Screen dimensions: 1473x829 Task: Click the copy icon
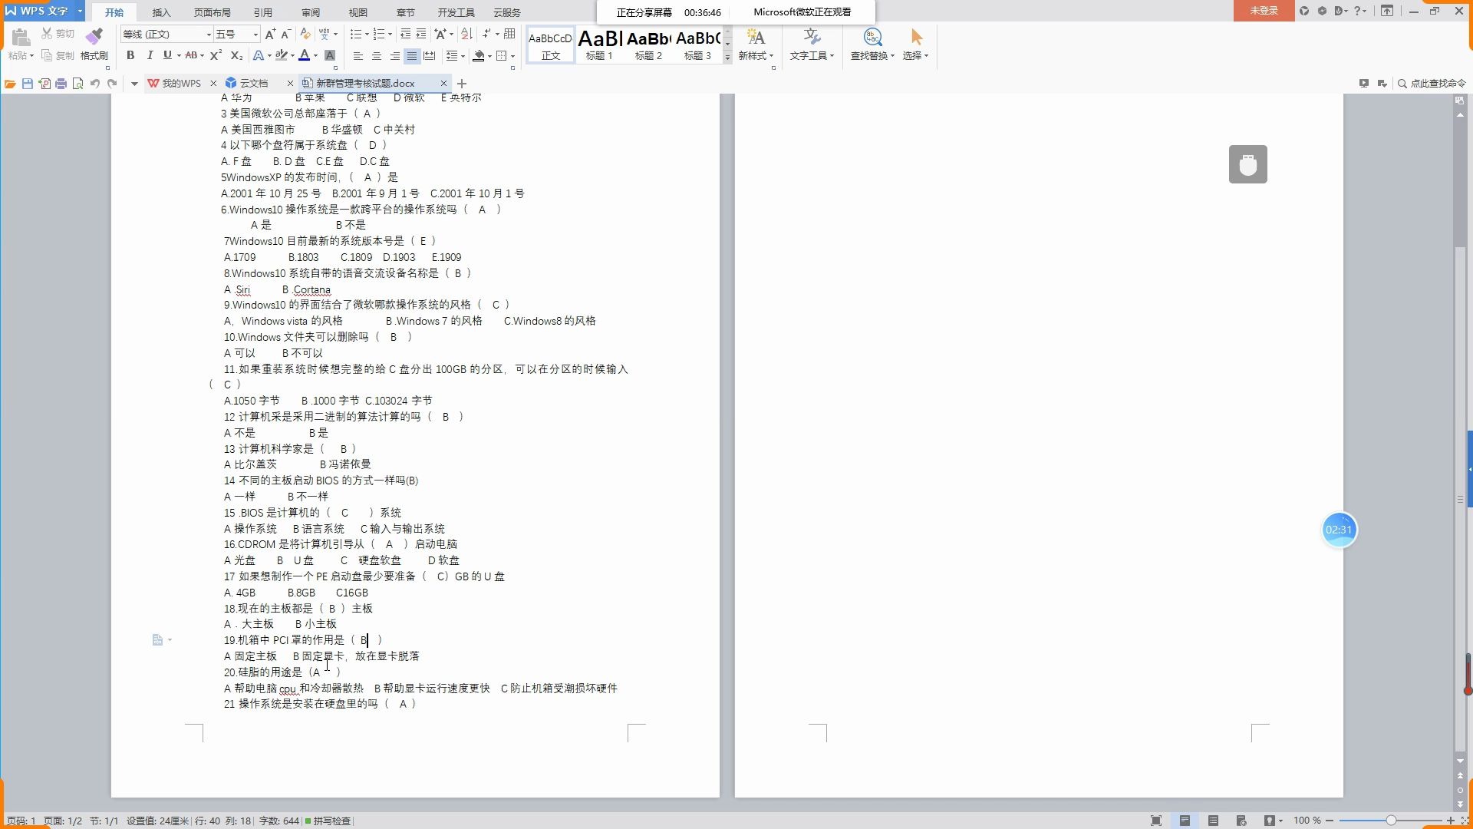(47, 55)
